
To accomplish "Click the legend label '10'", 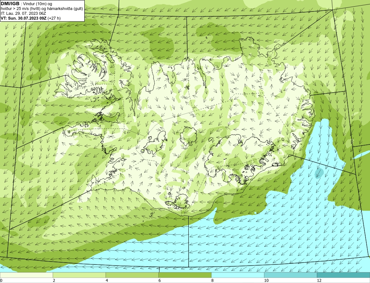I will 266,280.
